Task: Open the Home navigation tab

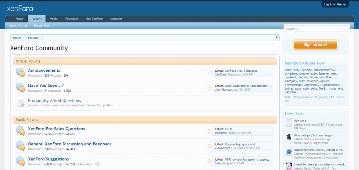Action: coord(20,19)
